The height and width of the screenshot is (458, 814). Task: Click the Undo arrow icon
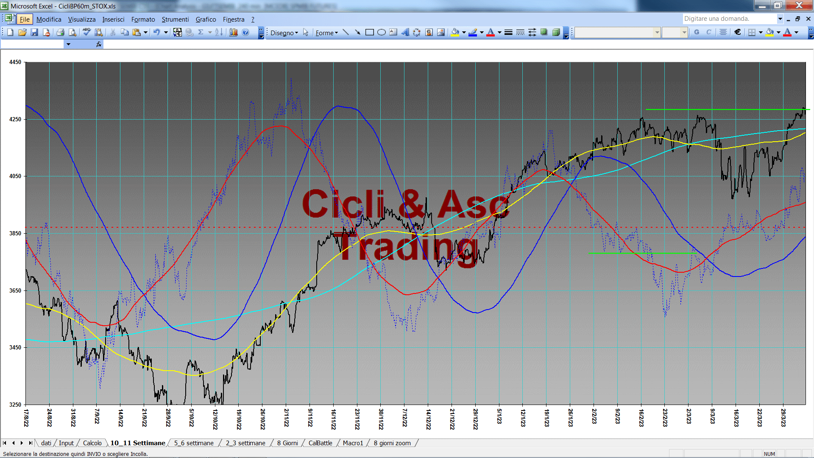156,32
